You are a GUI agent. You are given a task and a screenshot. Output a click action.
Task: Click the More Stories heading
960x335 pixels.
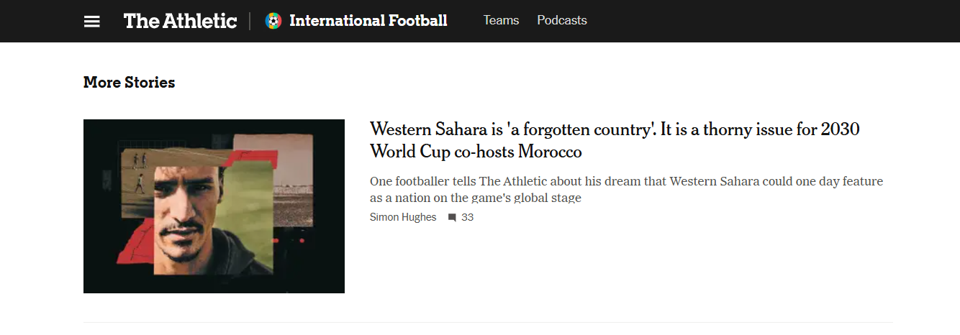(129, 83)
